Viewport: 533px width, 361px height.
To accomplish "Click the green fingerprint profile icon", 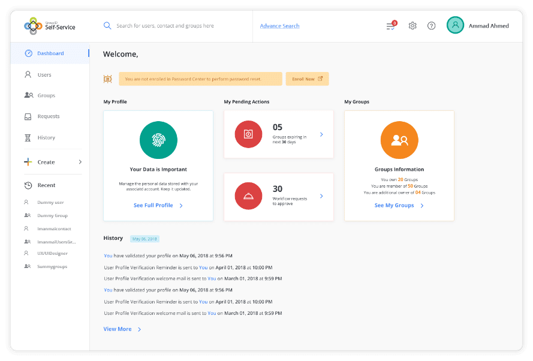I will coord(158,141).
